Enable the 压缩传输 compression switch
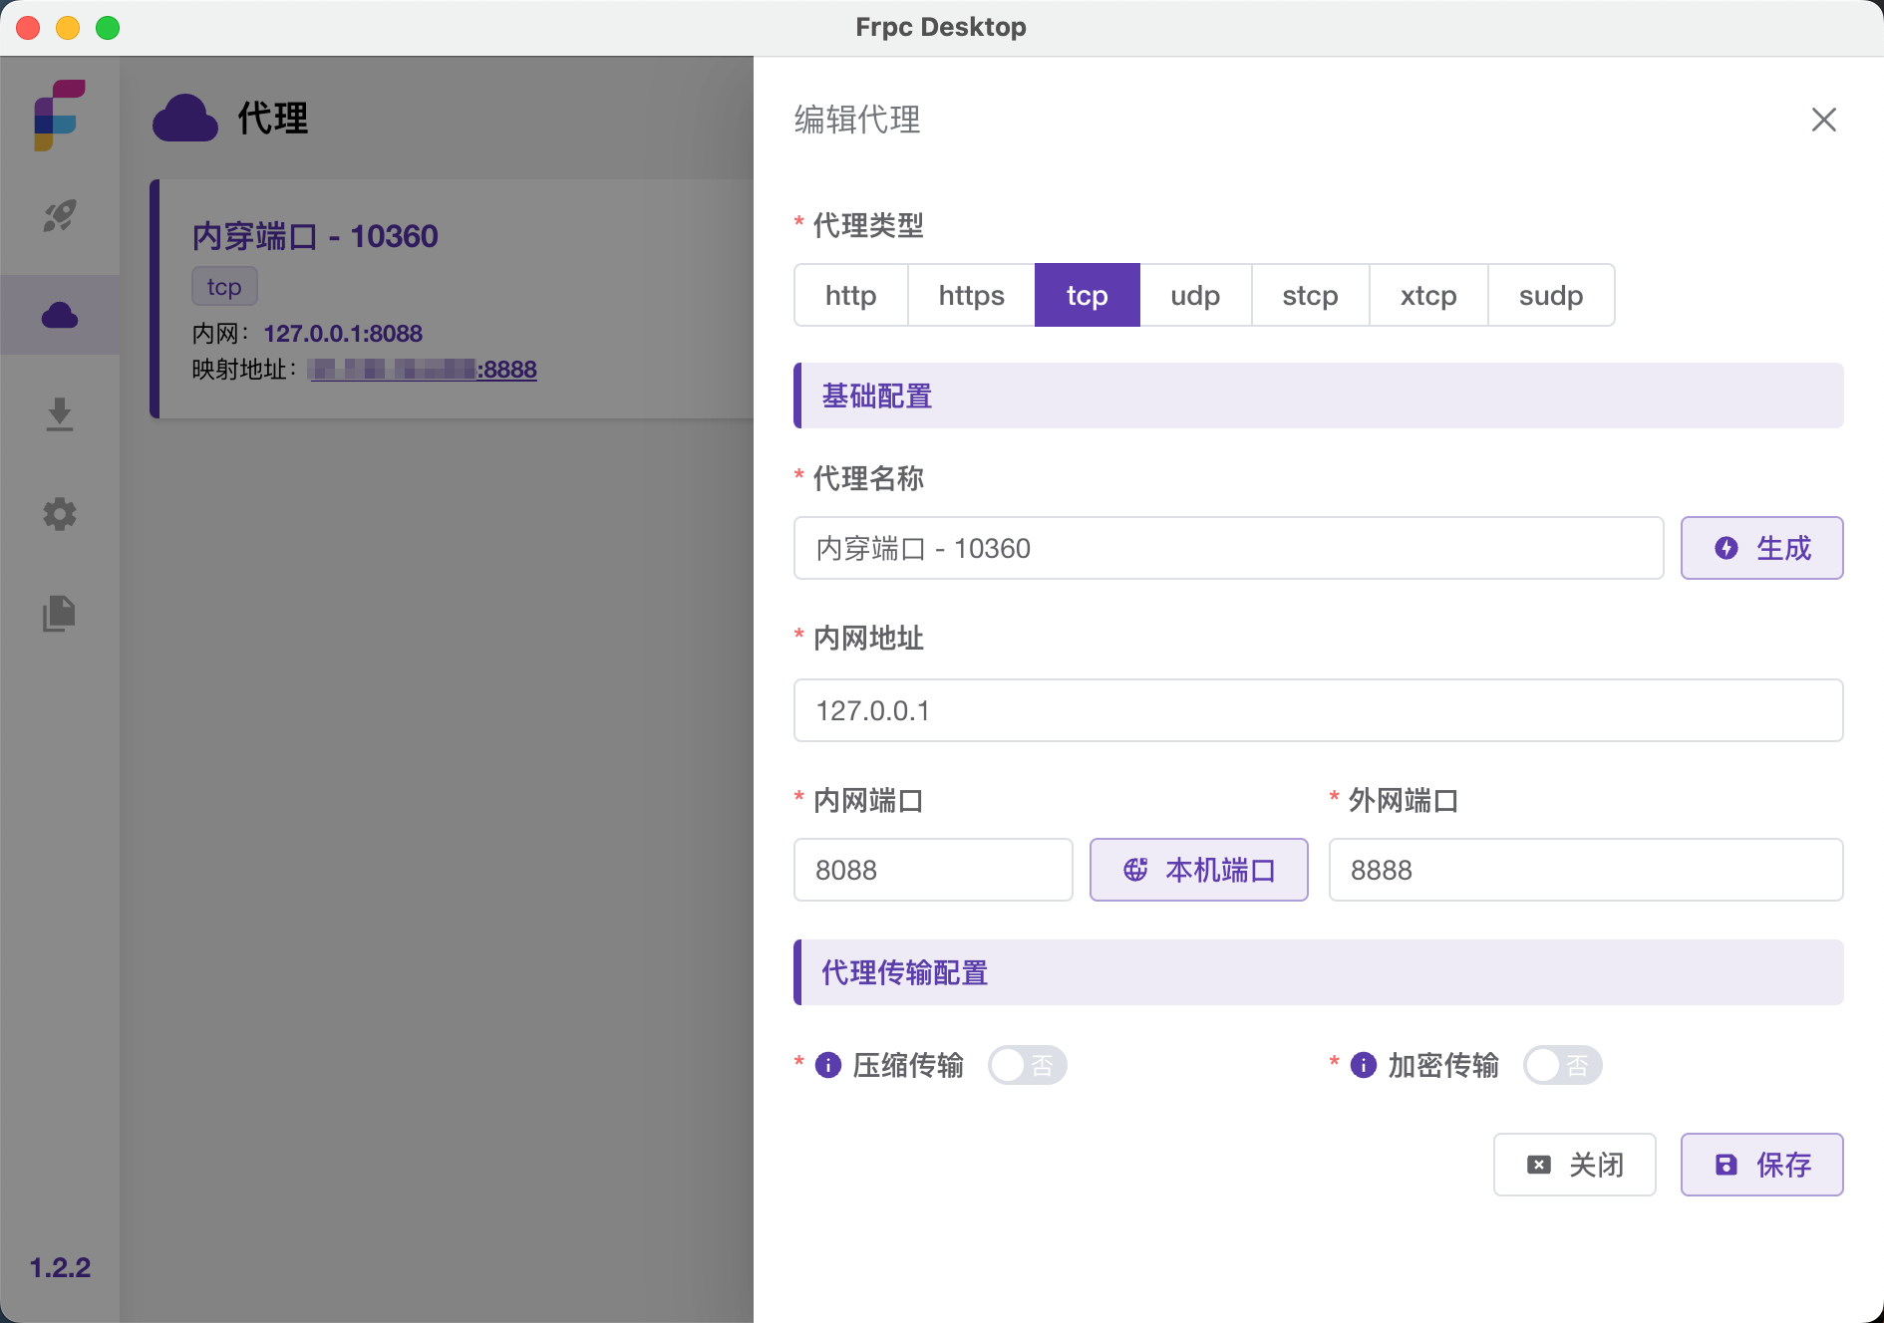 [x=1027, y=1065]
